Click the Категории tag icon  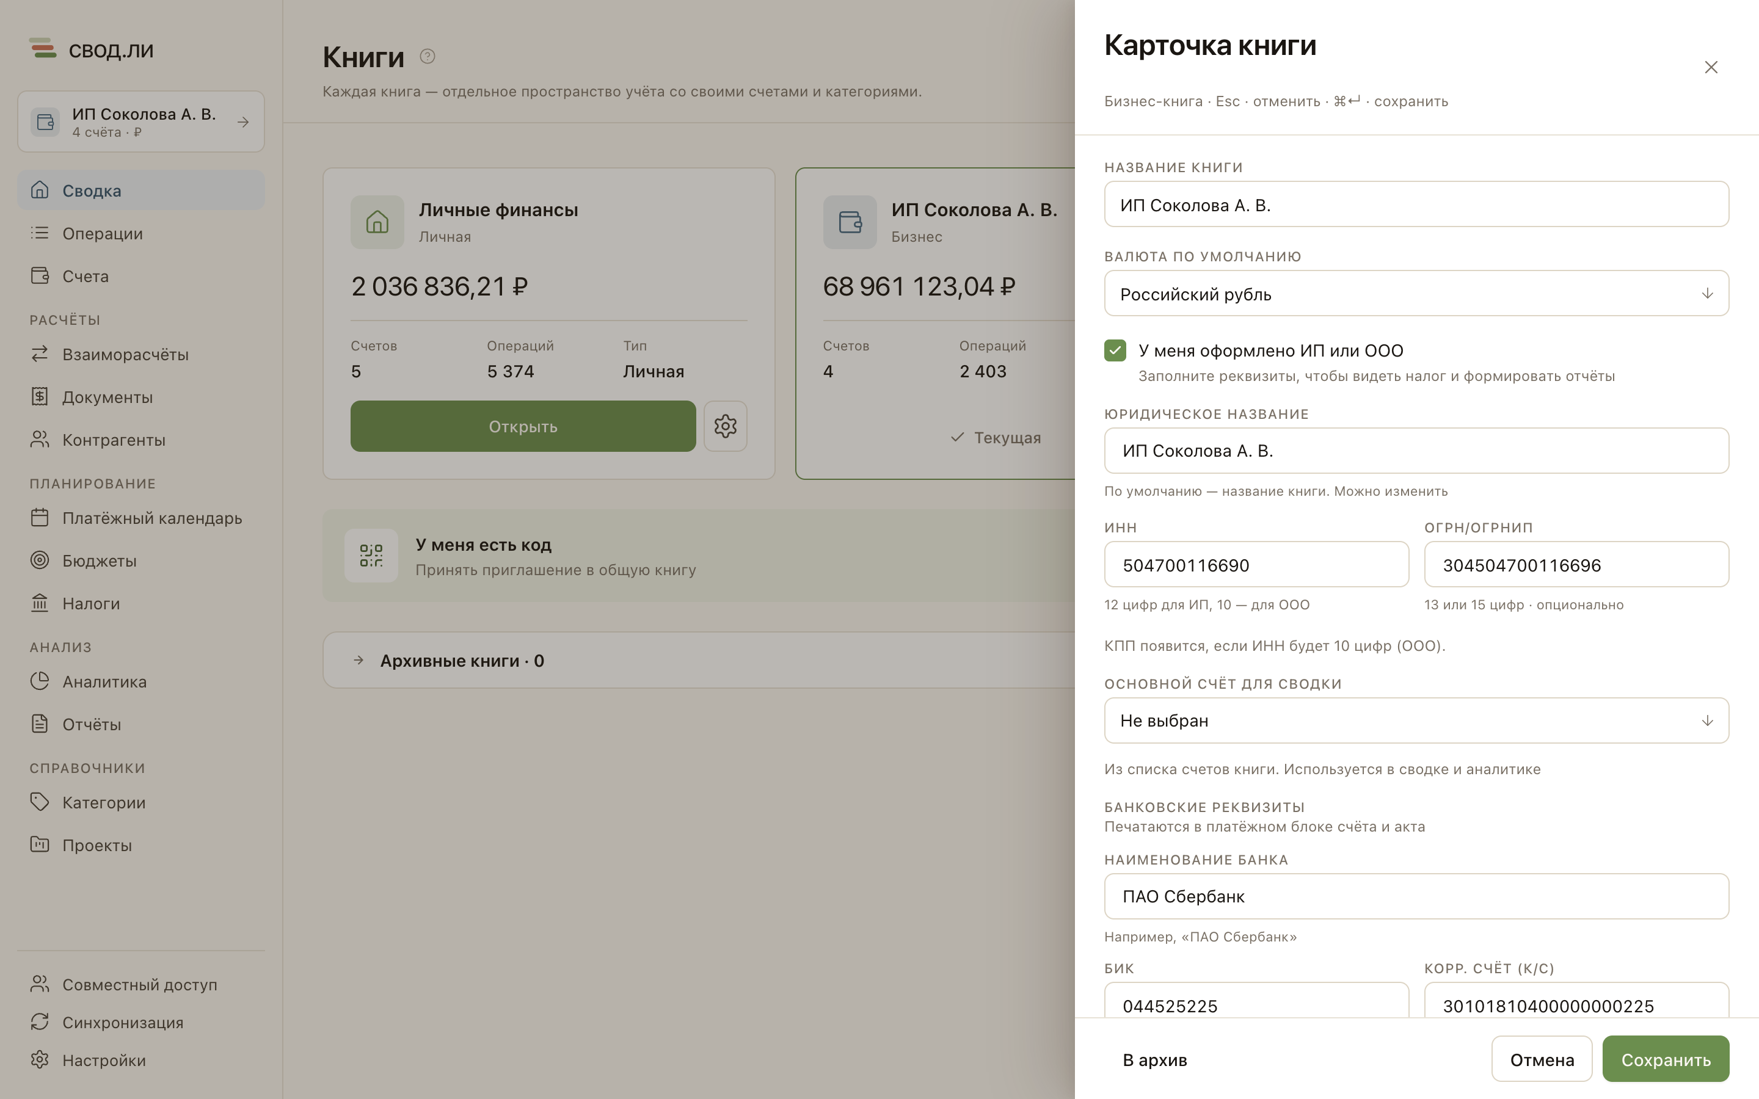[x=40, y=802]
